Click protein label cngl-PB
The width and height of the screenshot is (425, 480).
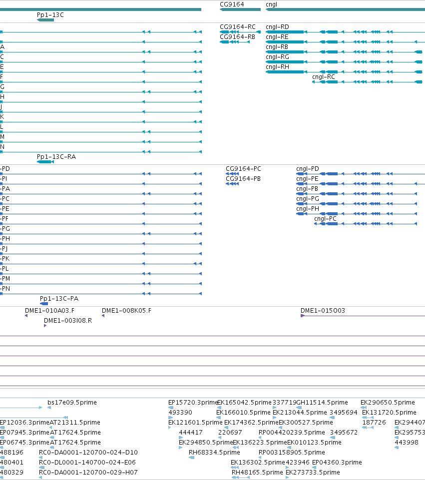tap(307, 189)
